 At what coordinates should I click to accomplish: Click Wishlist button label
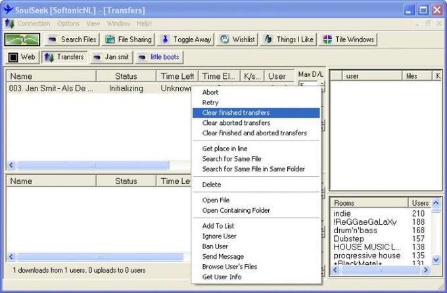[x=244, y=39]
